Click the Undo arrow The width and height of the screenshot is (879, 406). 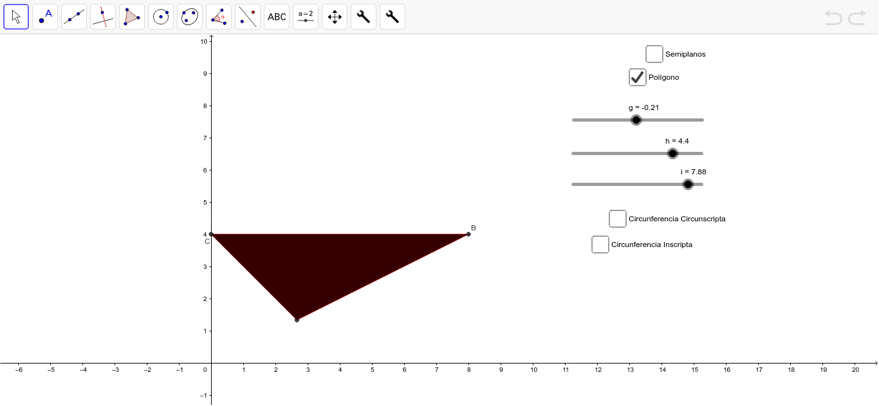[x=833, y=17]
